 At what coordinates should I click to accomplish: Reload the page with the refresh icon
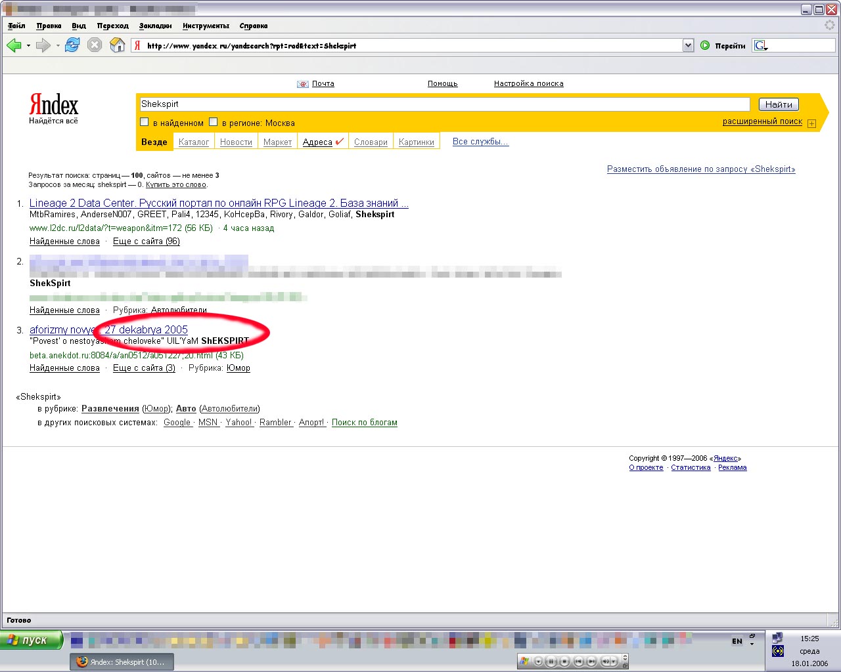pos(72,45)
